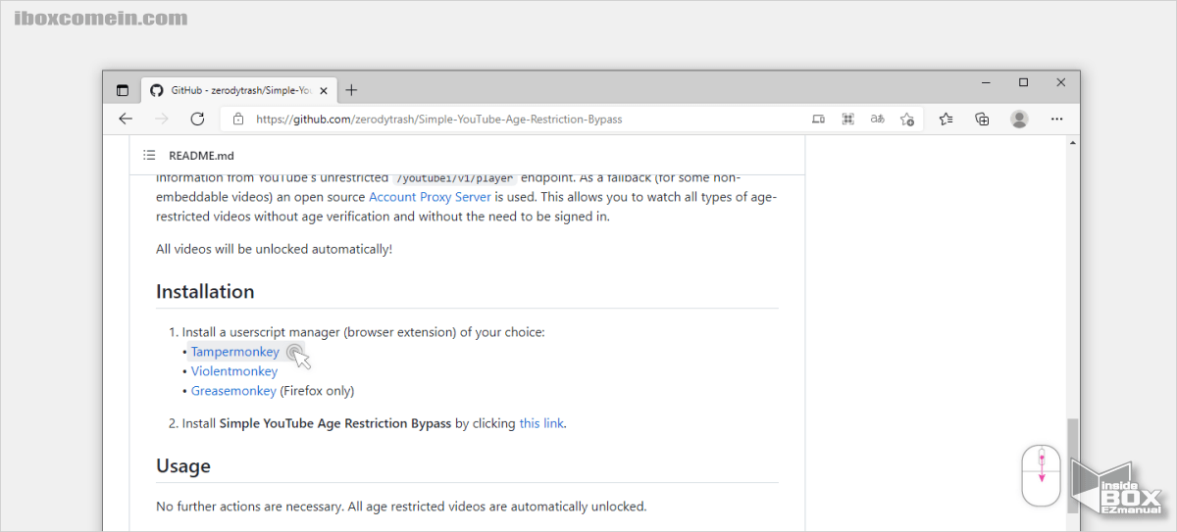Screen dimensions: 1177x532
Task: Click the Installation heading
Action: (x=205, y=292)
